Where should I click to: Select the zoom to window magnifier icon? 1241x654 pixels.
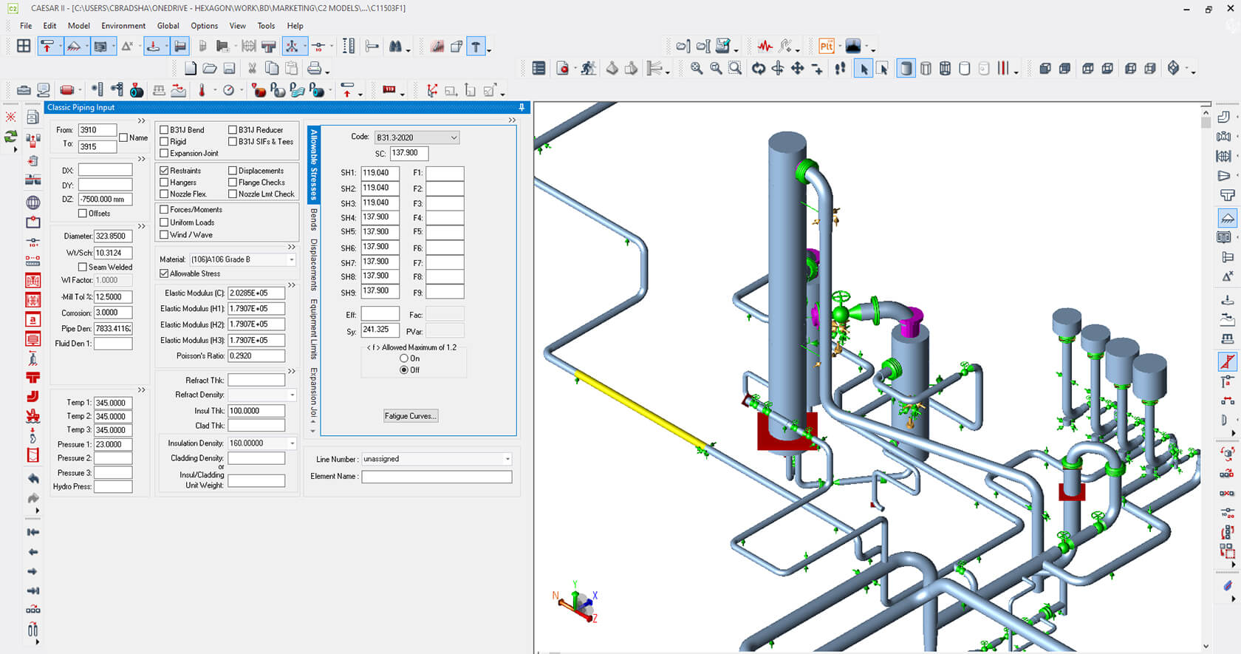coord(735,69)
